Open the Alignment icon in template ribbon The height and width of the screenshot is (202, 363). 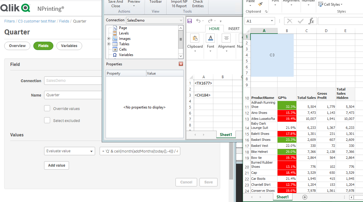226,38
